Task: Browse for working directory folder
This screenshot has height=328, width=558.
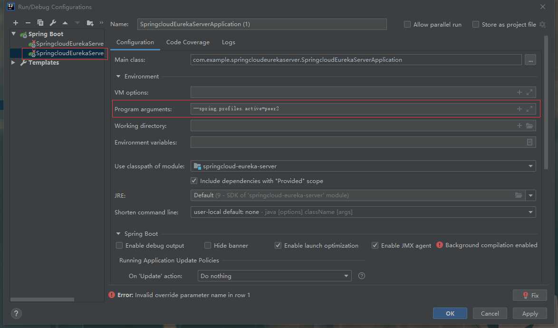Action: click(x=529, y=125)
